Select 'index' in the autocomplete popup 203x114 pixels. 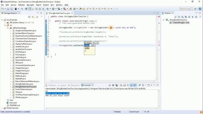[87, 48]
